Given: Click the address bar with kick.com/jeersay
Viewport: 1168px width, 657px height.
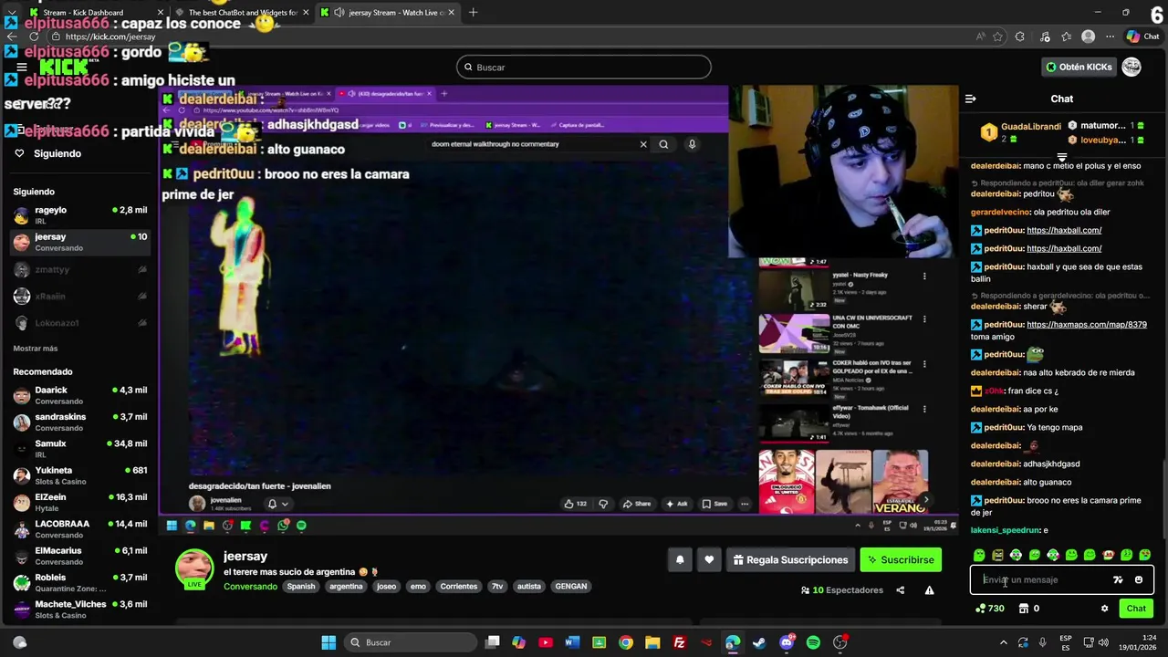Looking at the screenshot, I should (511, 36).
